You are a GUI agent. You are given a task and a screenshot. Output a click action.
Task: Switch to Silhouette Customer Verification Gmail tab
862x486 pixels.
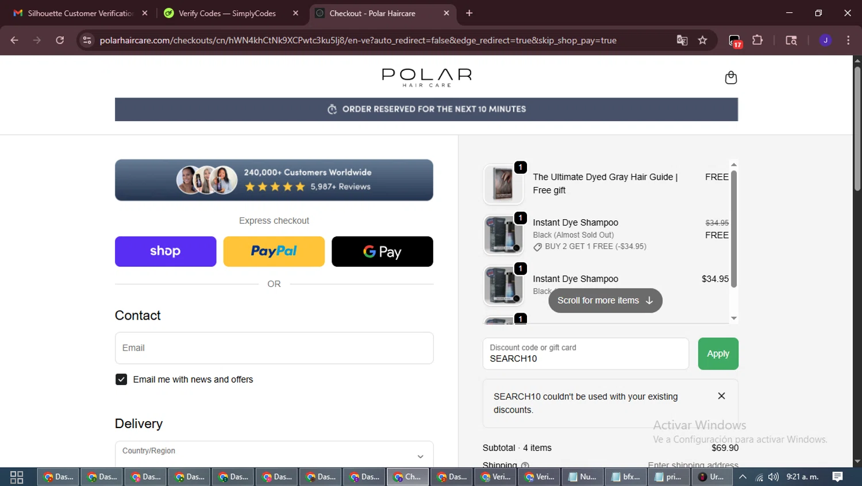[x=80, y=13]
